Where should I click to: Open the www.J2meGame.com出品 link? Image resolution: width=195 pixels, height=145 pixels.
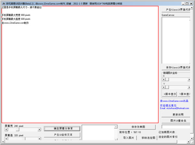174,101
